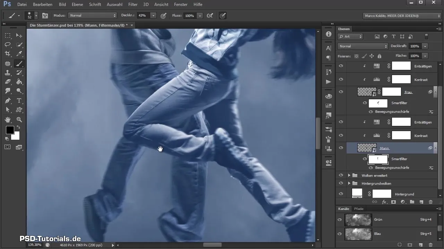This screenshot has height=249, width=444.
Task: Expand the Hintergrundwolken group
Action: click(349, 183)
